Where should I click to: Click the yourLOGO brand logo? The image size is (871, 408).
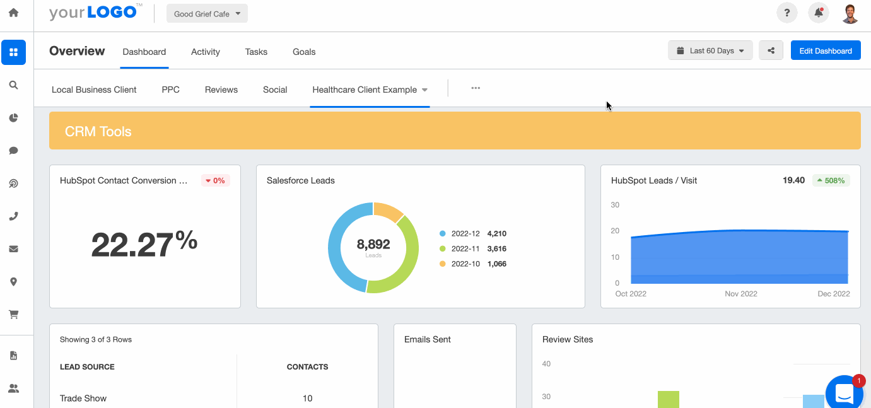95,12
